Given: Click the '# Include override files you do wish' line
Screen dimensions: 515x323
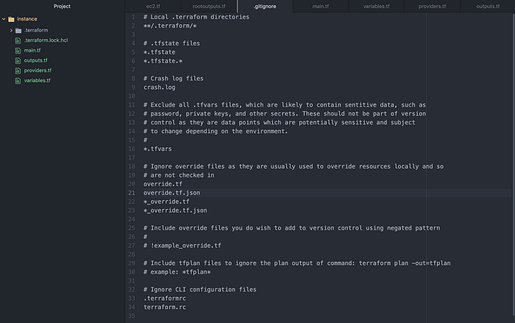Looking at the screenshot, I should coord(291,228).
